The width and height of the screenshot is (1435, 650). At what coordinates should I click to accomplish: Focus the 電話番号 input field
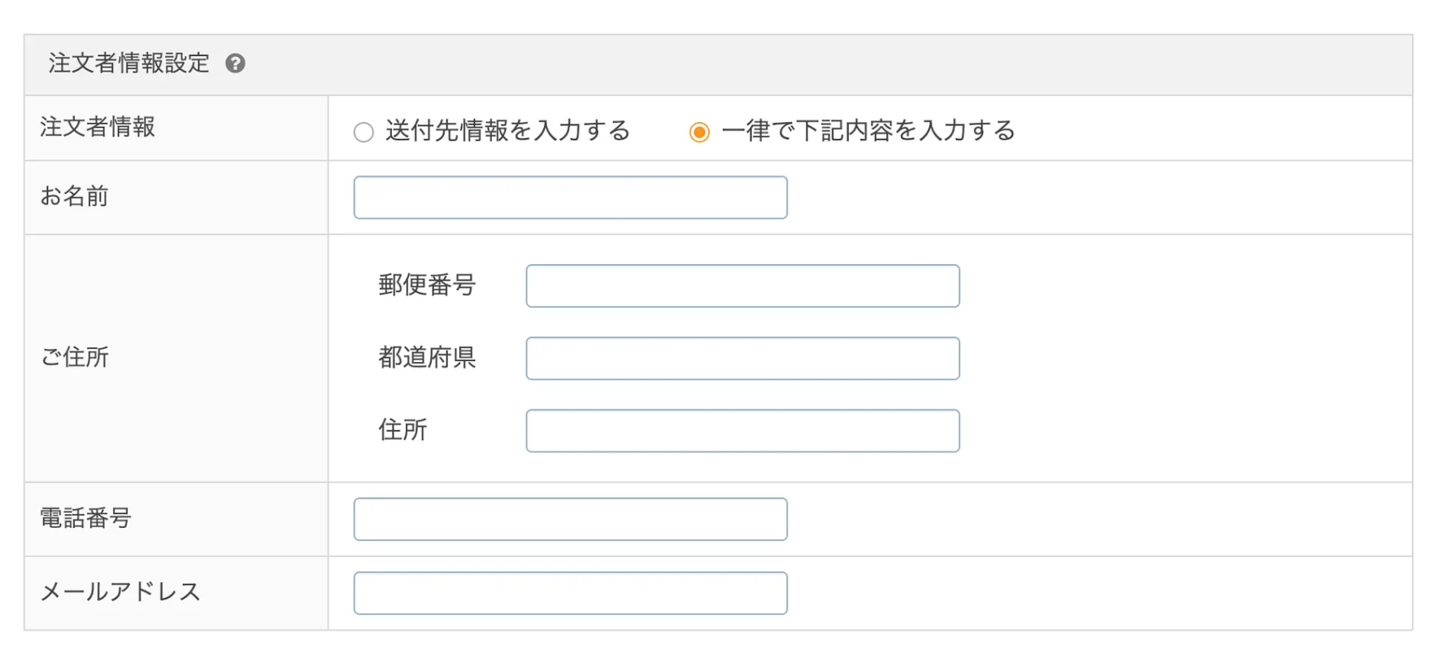tap(570, 520)
